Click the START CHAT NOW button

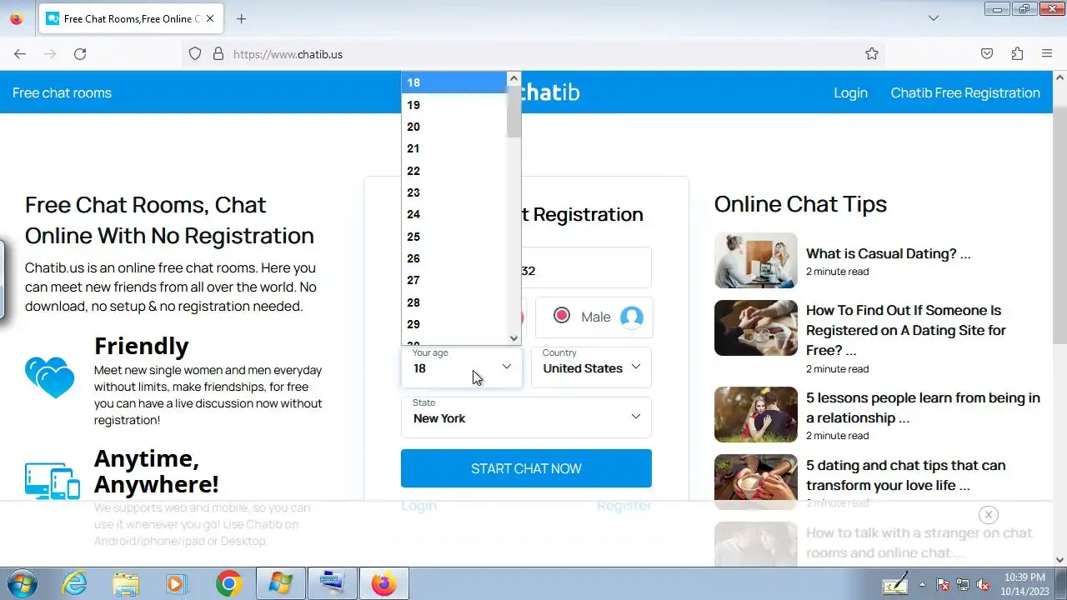[x=526, y=468]
